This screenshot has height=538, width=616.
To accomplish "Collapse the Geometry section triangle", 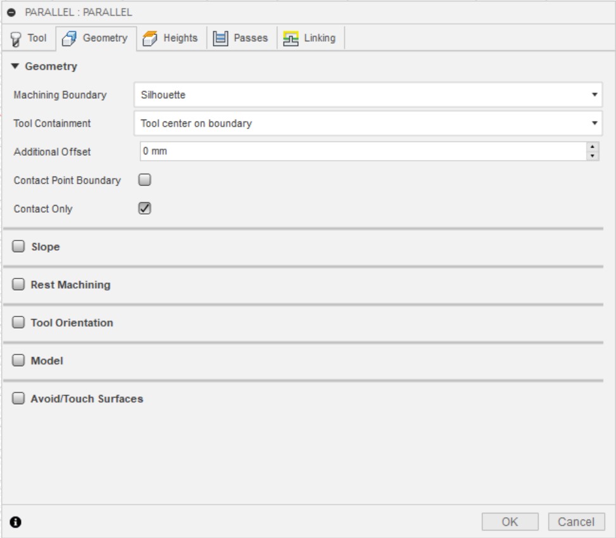I will tap(15, 66).
